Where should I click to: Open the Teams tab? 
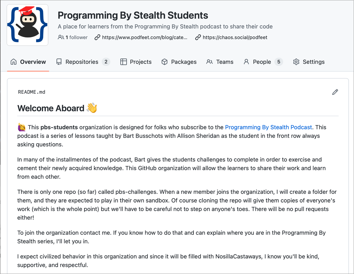pyautogui.click(x=220, y=62)
